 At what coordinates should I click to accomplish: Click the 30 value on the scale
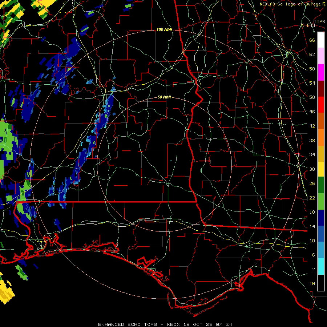(312, 169)
